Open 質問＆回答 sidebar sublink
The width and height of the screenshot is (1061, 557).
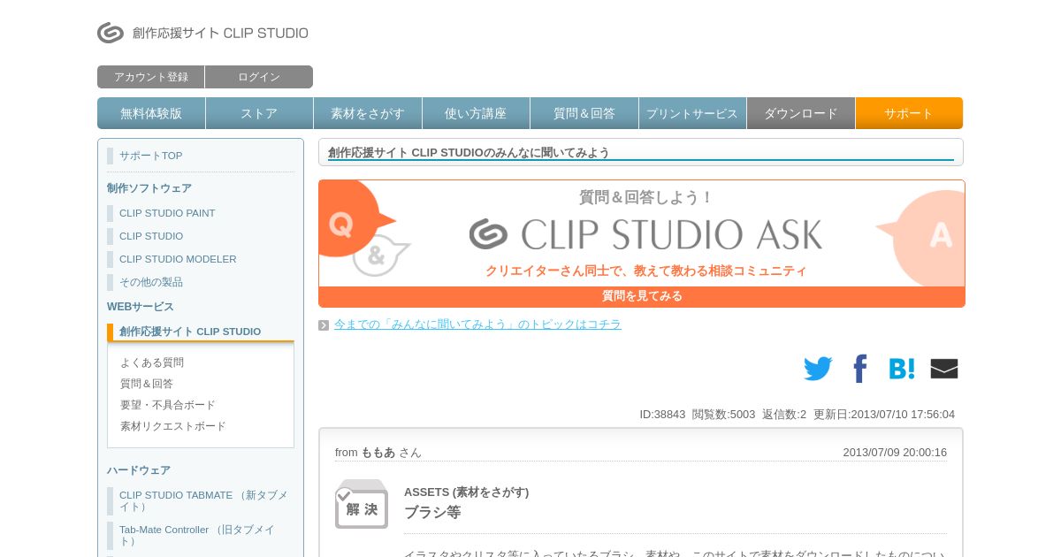pos(147,384)
